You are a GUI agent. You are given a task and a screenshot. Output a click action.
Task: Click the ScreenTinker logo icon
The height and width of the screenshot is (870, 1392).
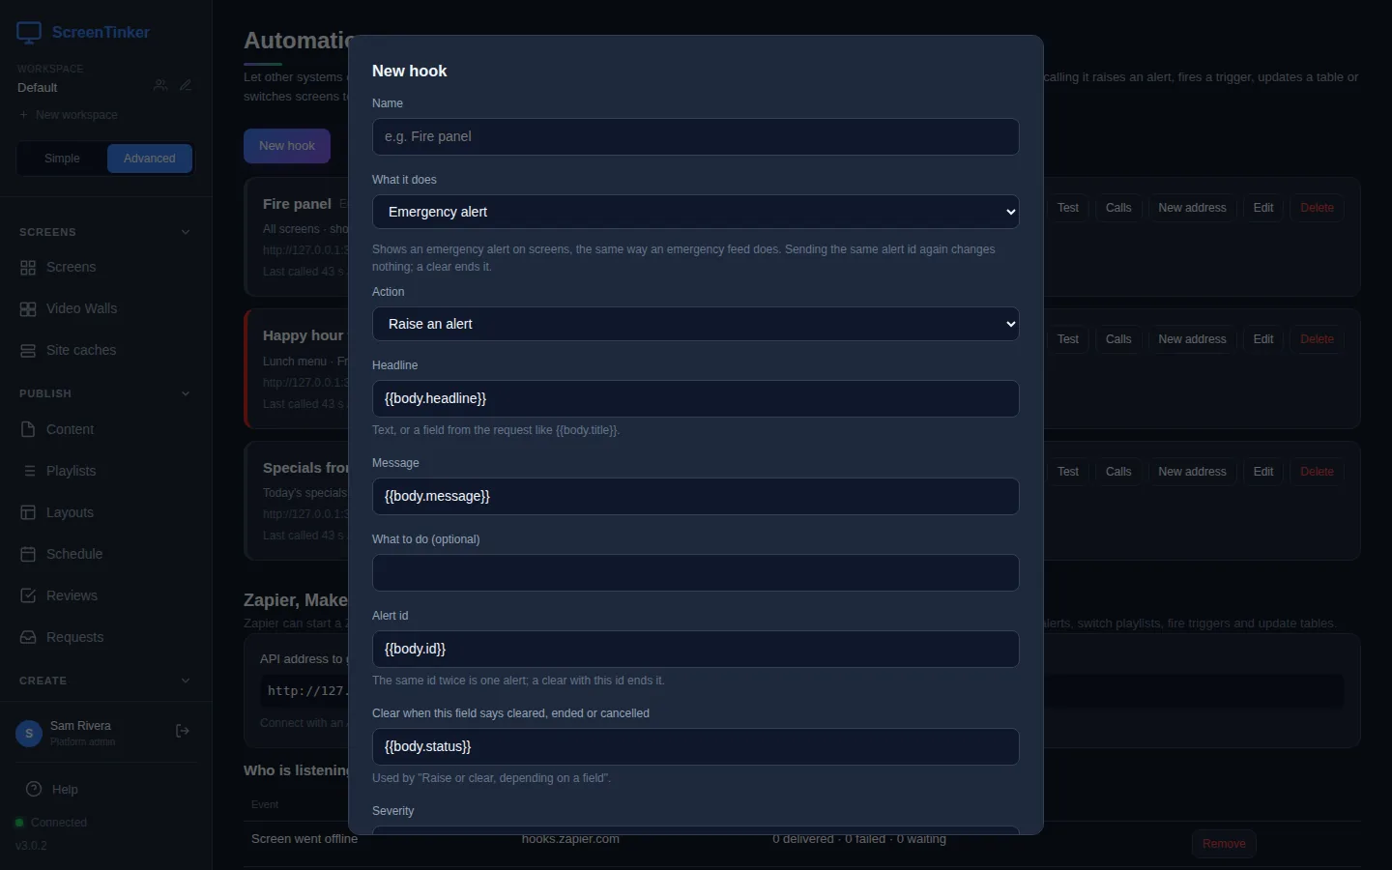point(29,33)
